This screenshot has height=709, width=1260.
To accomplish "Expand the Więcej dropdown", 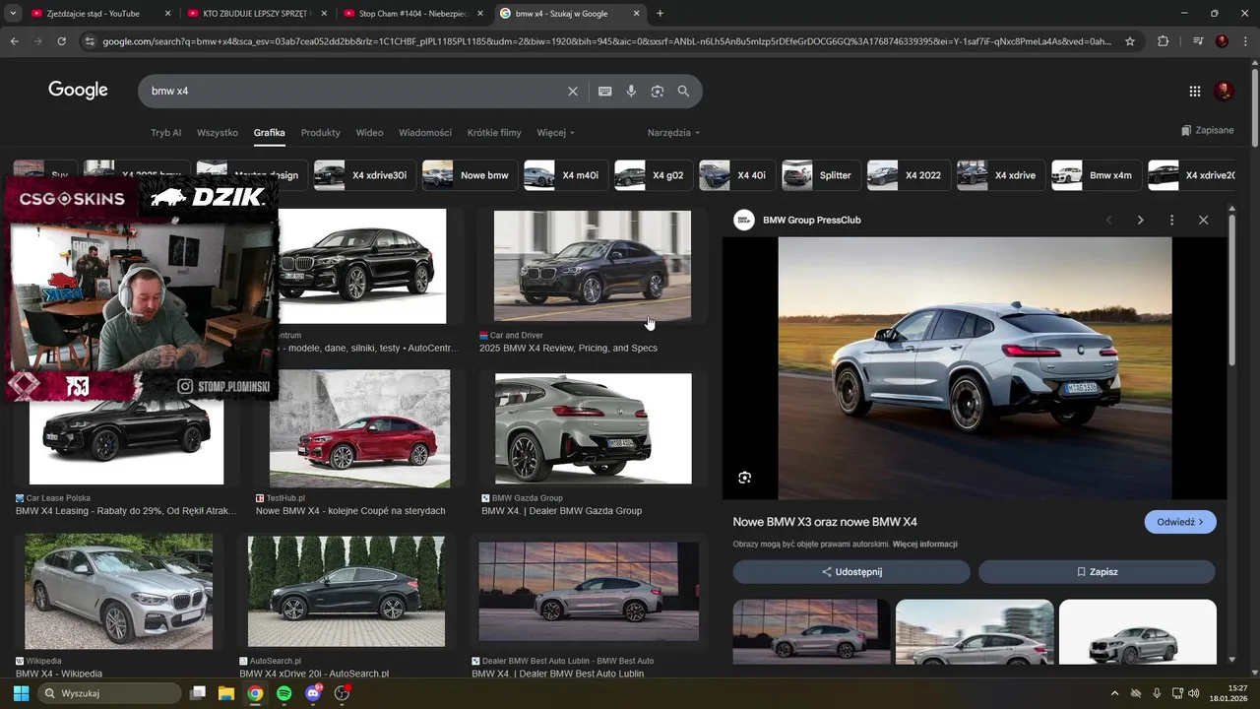I will (555, 133).
